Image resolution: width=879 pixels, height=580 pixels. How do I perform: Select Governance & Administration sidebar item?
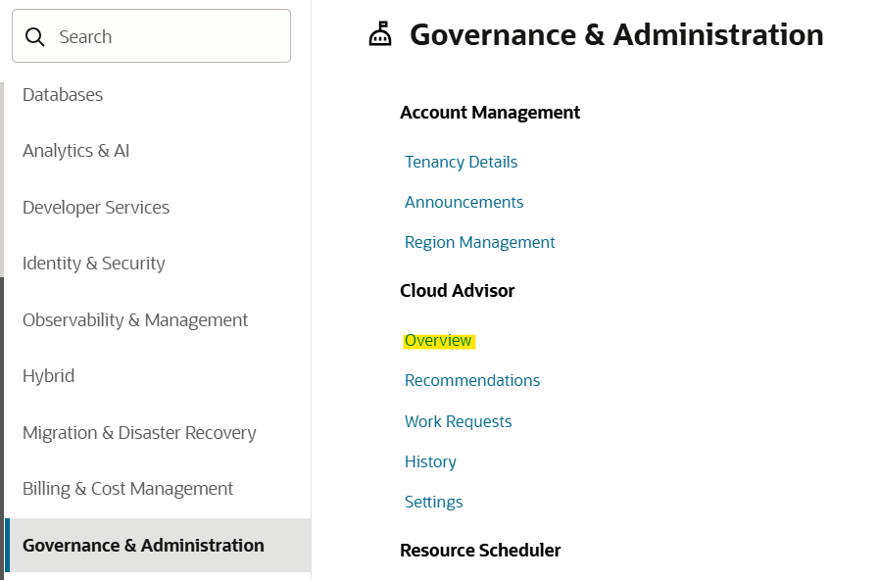coord(143,546)
